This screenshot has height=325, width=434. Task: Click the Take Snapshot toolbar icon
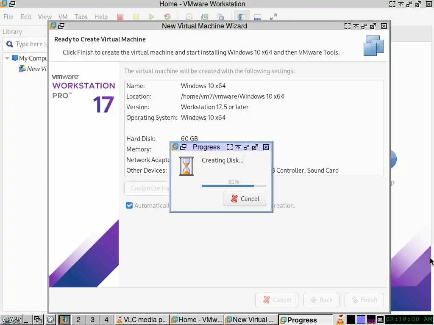[189, 17]
